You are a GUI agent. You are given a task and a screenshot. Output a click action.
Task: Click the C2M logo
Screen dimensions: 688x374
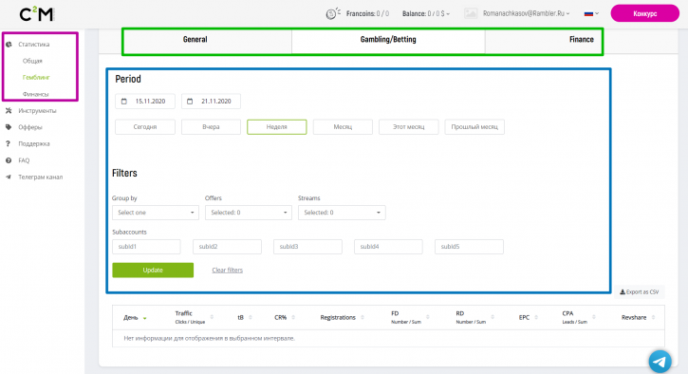coord(36,14)
